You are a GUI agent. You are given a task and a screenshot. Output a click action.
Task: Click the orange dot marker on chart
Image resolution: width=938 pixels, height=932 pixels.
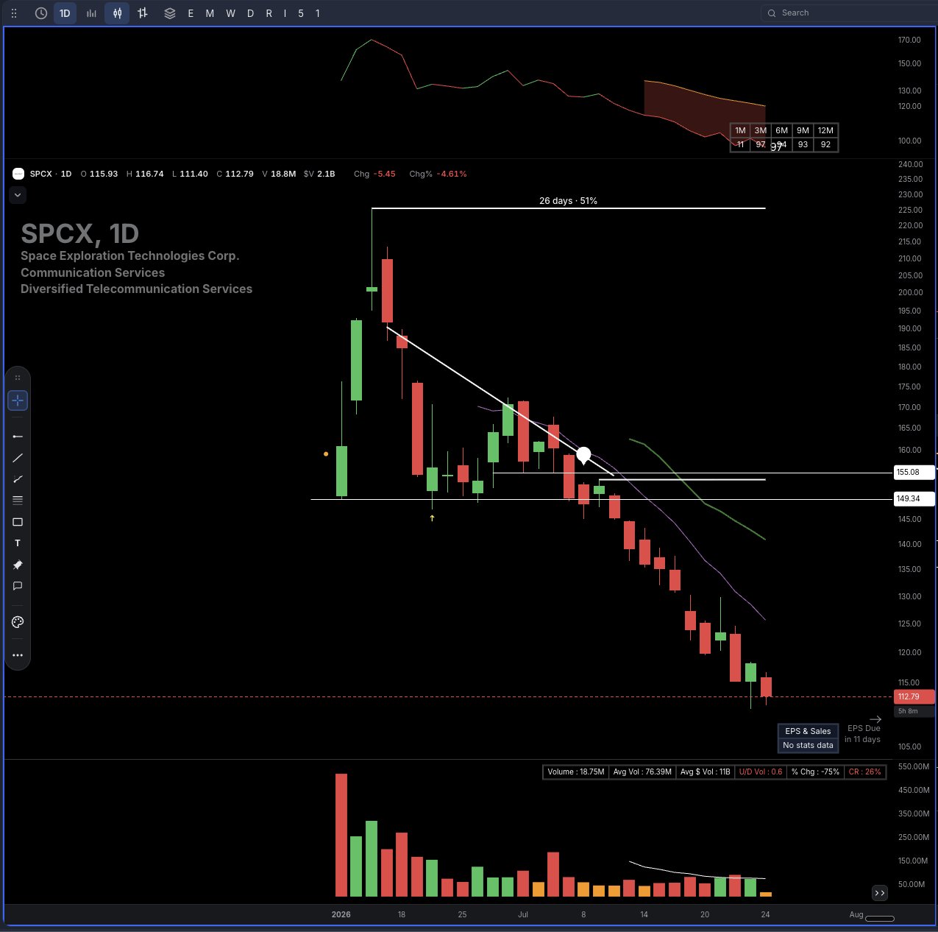point(326,454)
